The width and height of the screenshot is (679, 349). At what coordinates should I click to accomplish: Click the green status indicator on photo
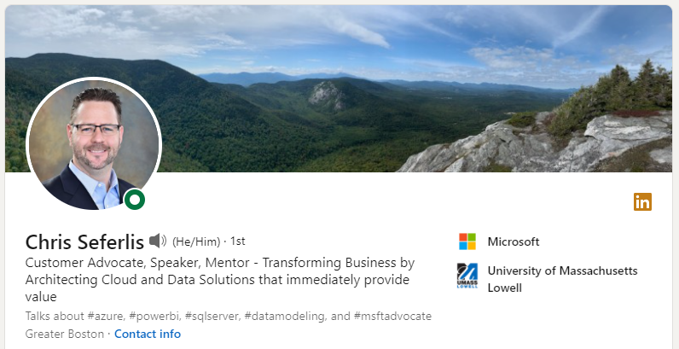click(x=135, y=201)
